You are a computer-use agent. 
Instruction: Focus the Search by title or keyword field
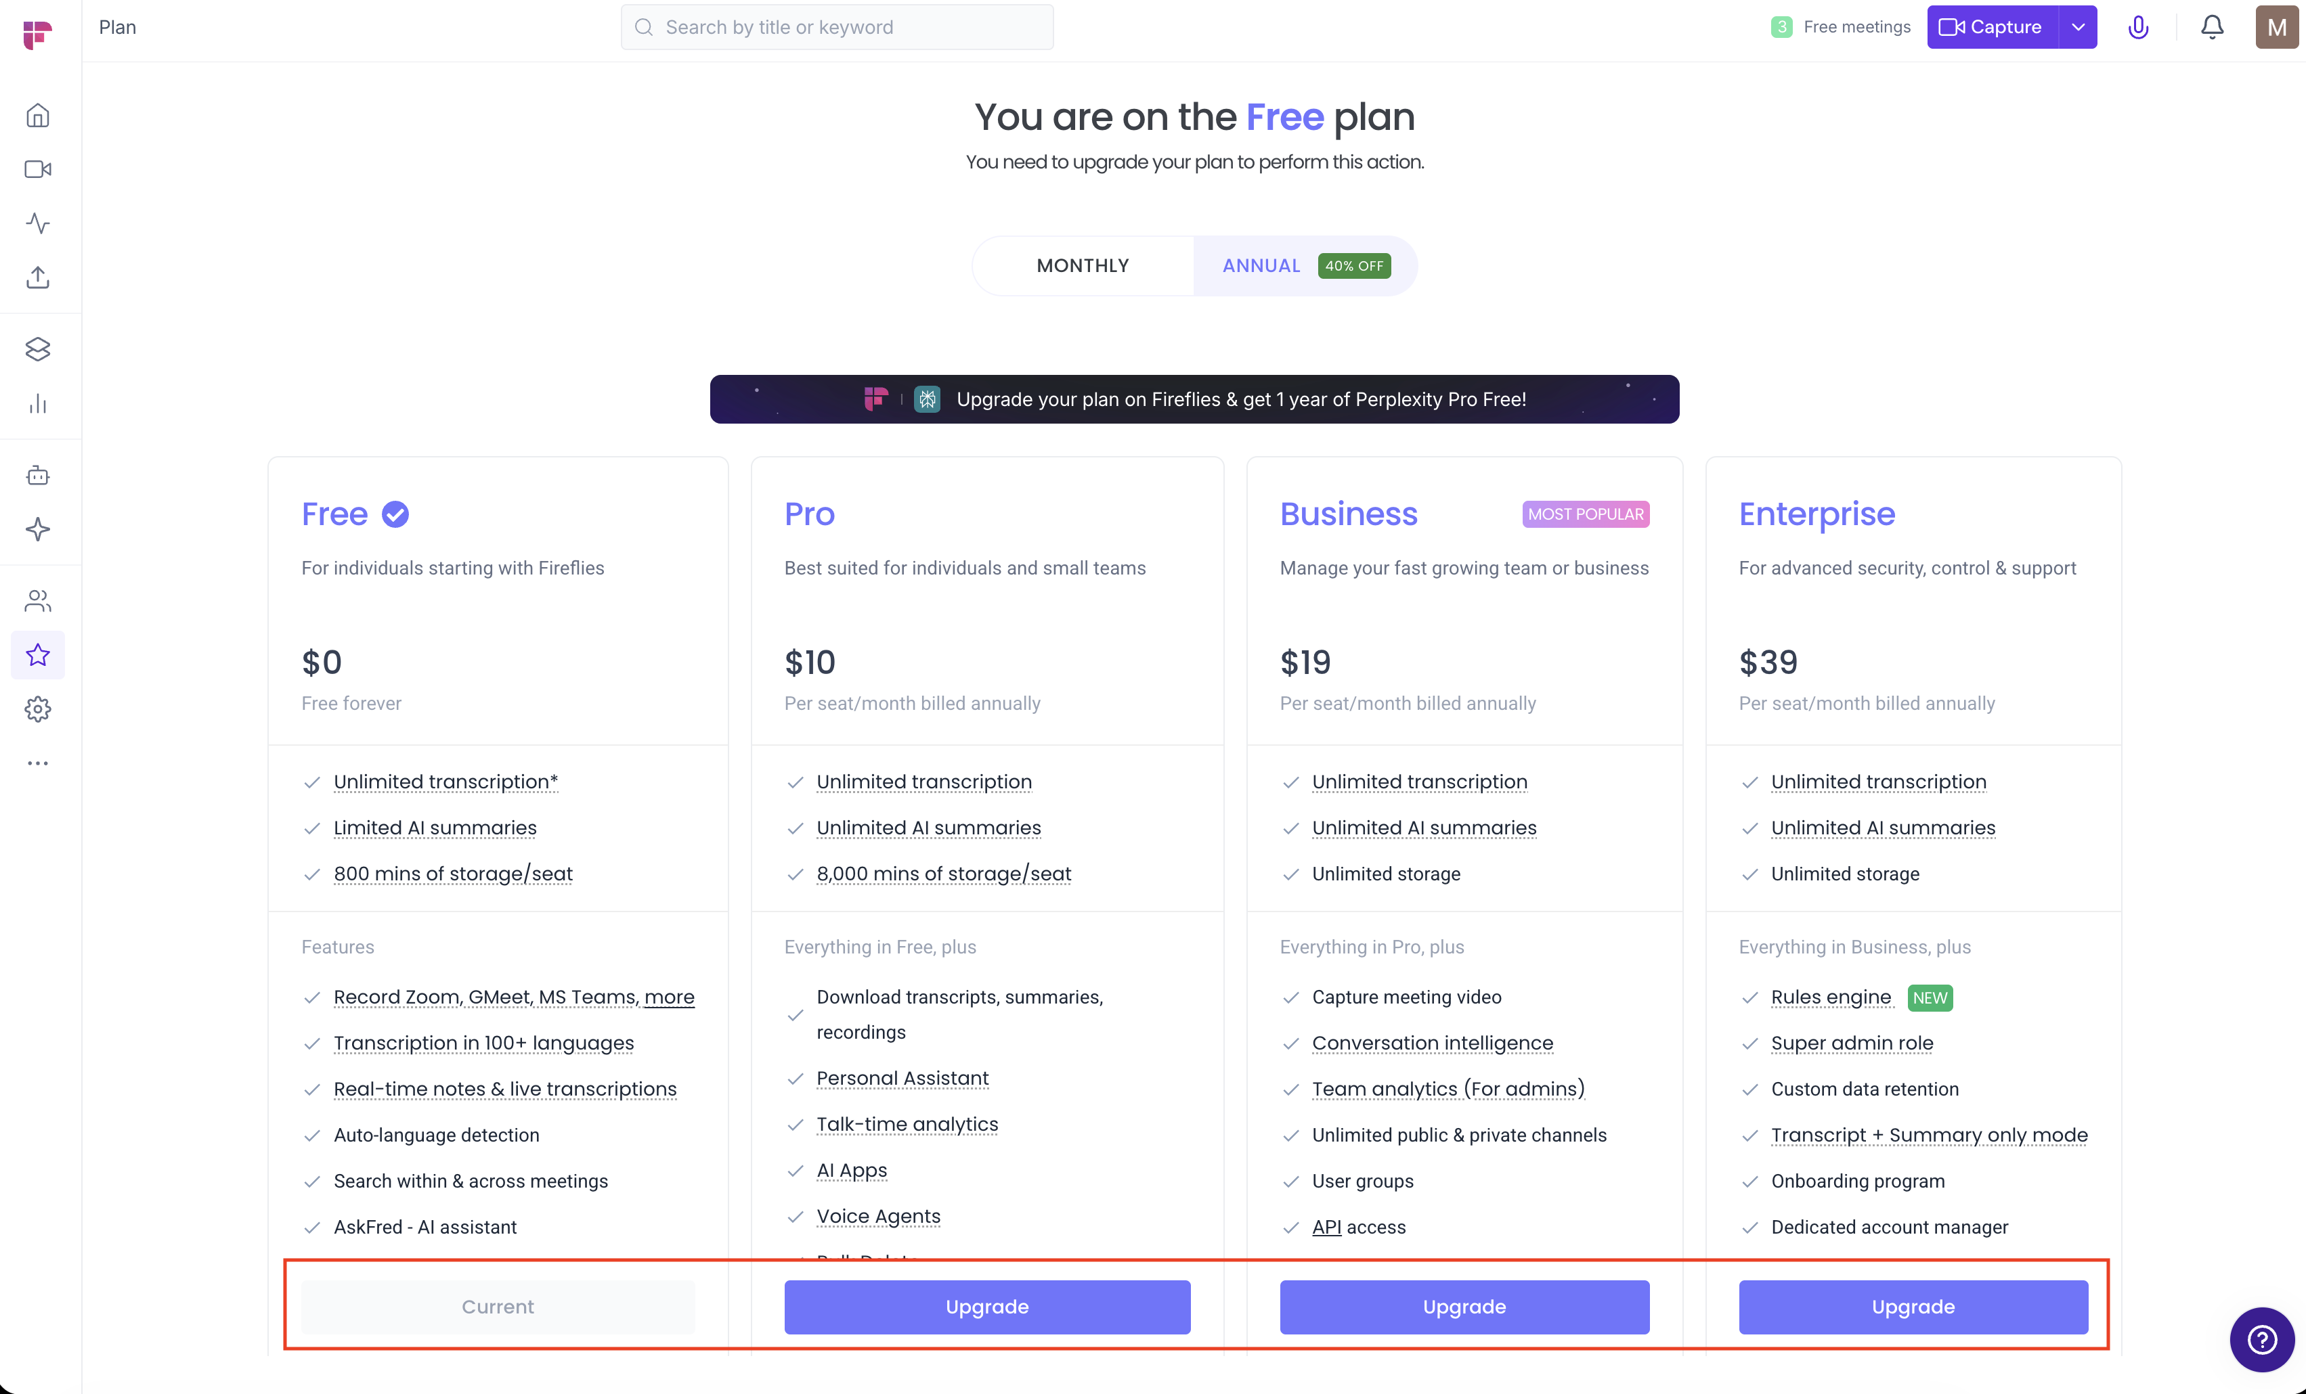click(x=837, y=27)
